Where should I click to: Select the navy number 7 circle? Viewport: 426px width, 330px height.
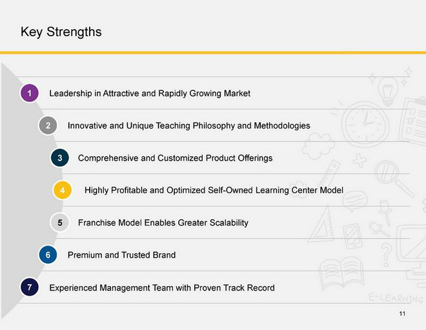click(29, 287)
